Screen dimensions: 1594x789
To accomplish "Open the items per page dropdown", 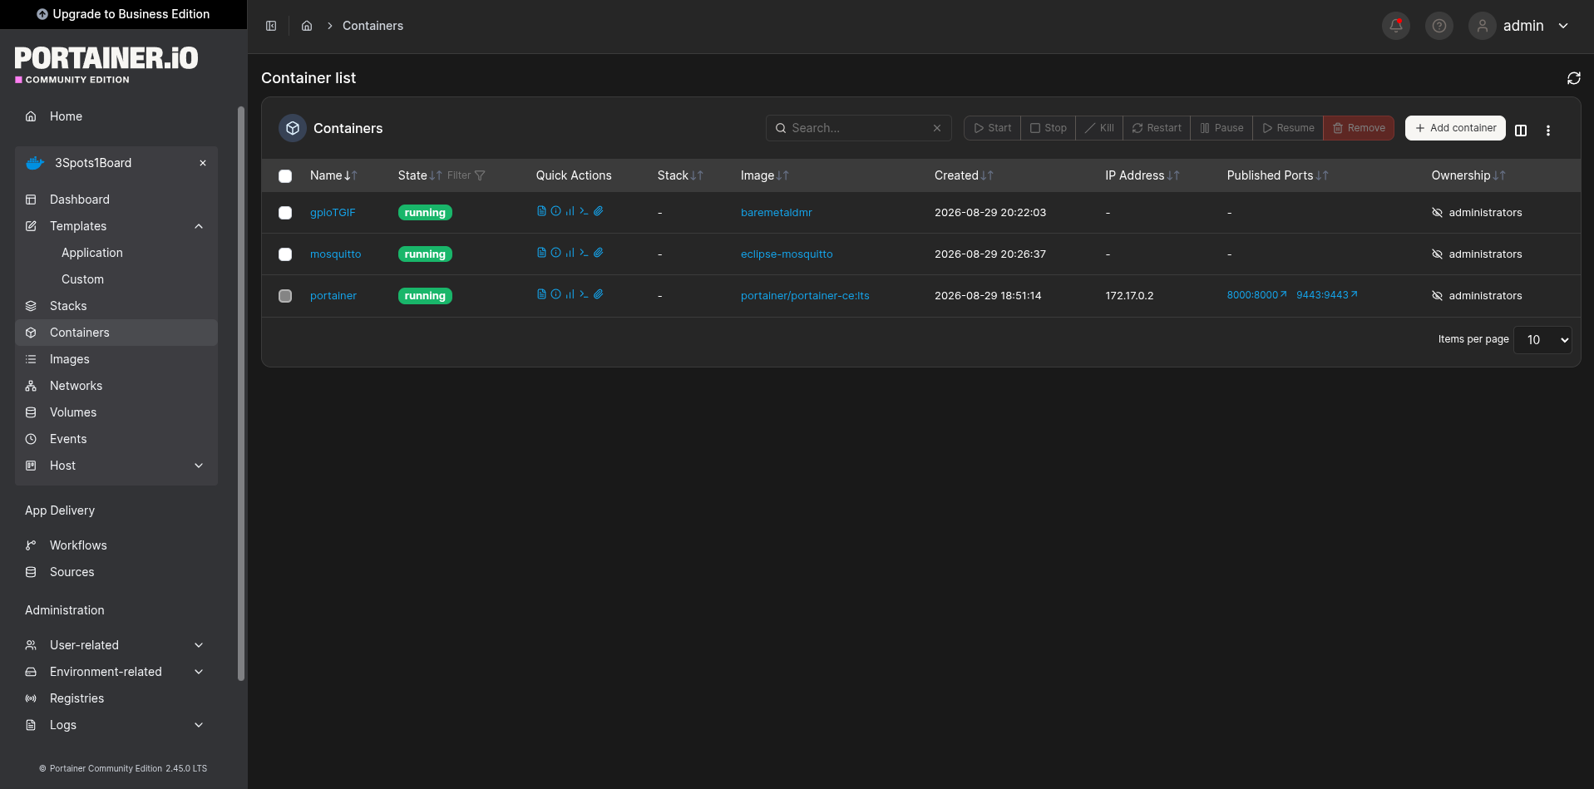I will point(1543,339).
